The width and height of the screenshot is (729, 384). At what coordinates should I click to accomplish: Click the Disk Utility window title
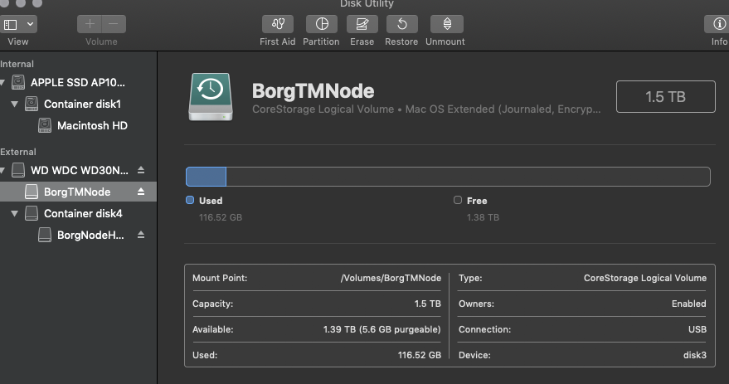coord(367,3)
